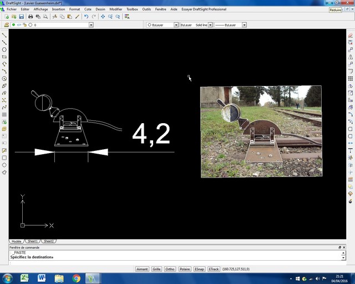355x284 pixels.
Task: Select the Line tool in left toolbar
Action: point(4,35)
